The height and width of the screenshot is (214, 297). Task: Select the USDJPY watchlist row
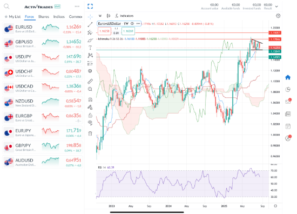pos(43,58)
